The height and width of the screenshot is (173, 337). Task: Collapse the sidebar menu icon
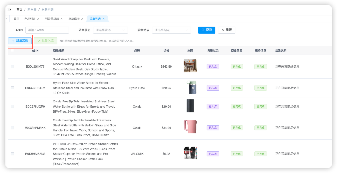(x=9, y=9)
